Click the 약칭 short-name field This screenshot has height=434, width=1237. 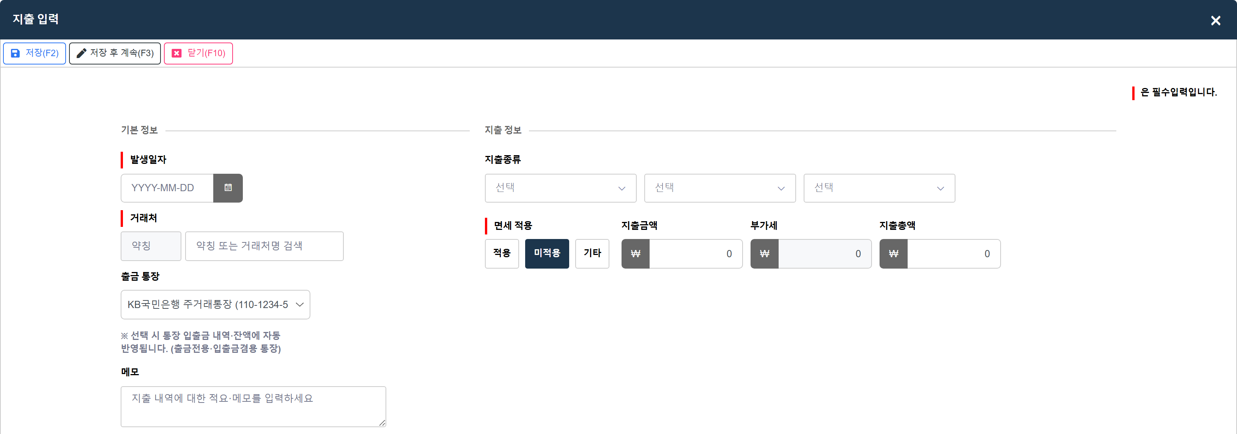pos(151,246)
